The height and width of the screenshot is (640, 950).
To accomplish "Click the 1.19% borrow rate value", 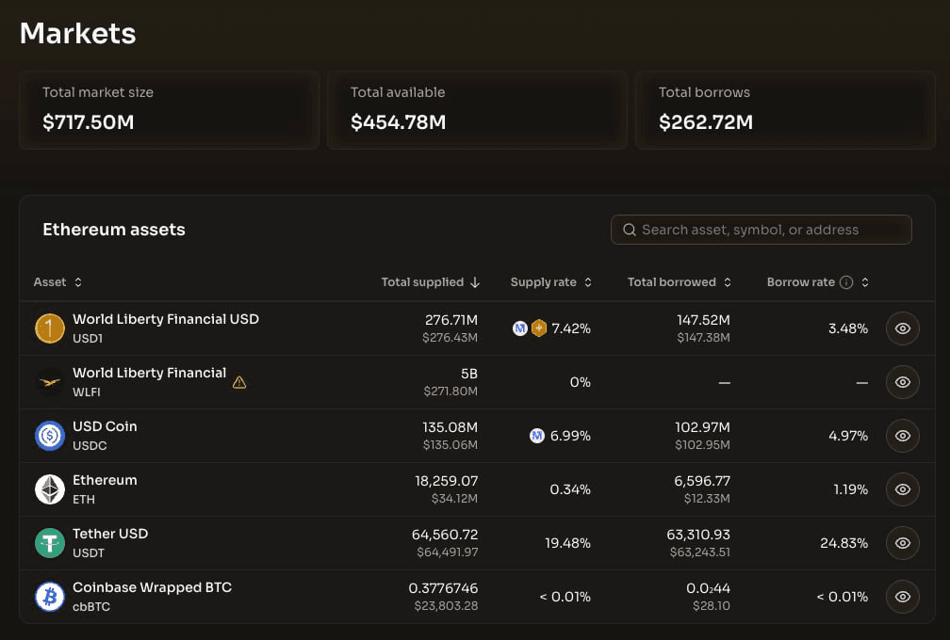I will tap(851, 489).
